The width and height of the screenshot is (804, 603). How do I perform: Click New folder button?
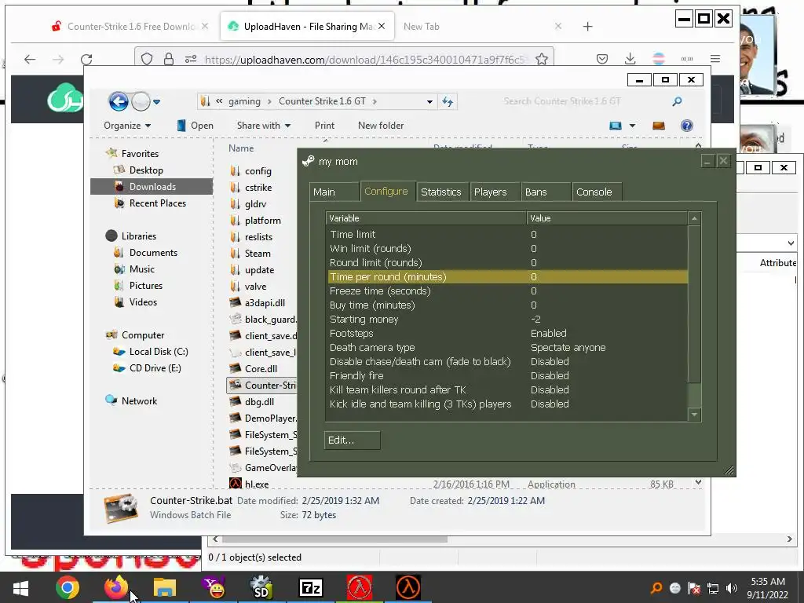click(381, 126)
